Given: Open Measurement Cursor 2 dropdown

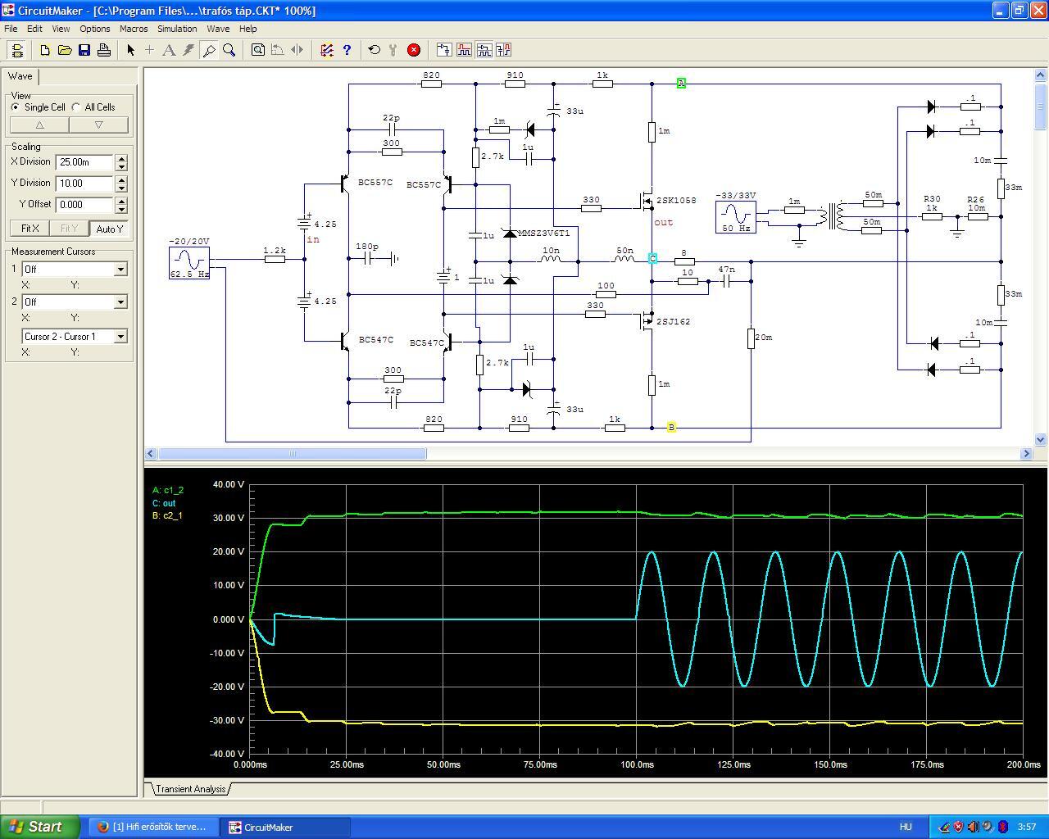Looking at the screenshot, I should (x=120, y=302).
